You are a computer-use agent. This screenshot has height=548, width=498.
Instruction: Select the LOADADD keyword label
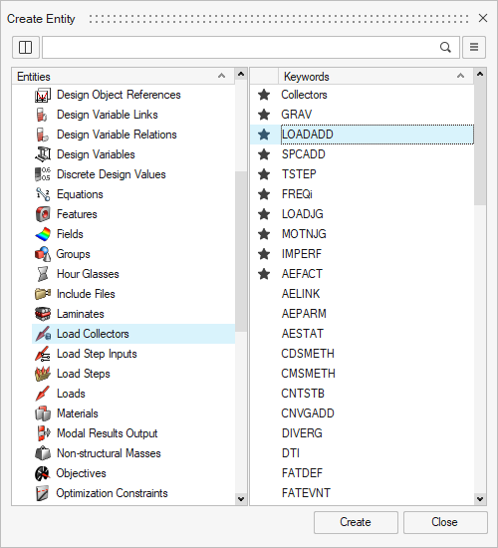click(308, 135)
